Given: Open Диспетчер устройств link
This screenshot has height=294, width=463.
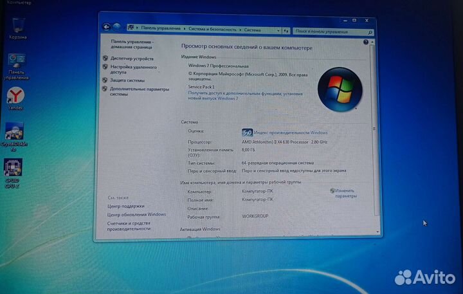Looking at the screenshot, I should tap(132, 59).
